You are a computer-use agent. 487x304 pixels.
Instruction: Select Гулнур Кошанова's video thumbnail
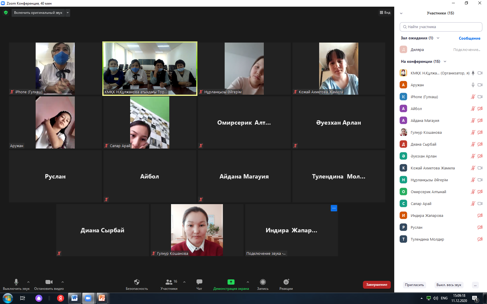click(x=197, y=230)
